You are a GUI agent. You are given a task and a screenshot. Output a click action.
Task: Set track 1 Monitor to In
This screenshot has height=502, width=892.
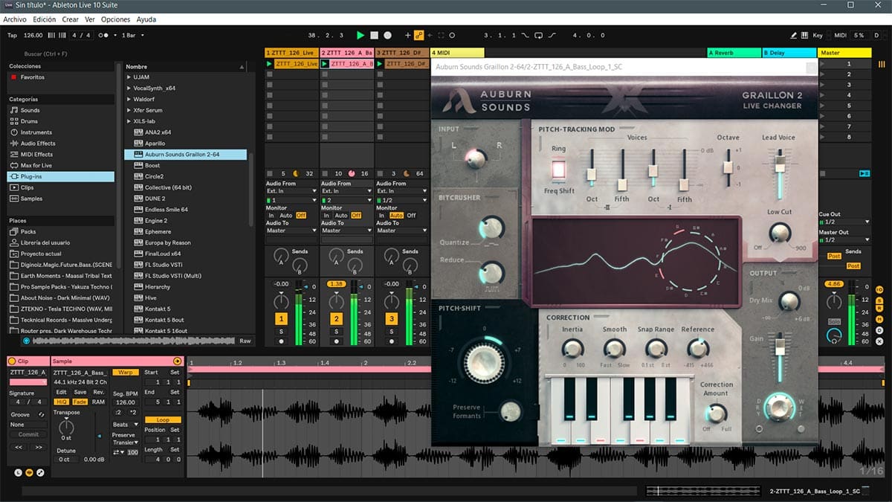click(271, 216)
